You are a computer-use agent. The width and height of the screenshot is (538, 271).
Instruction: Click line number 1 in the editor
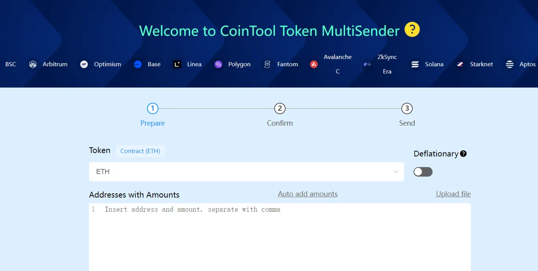(93, 210)
